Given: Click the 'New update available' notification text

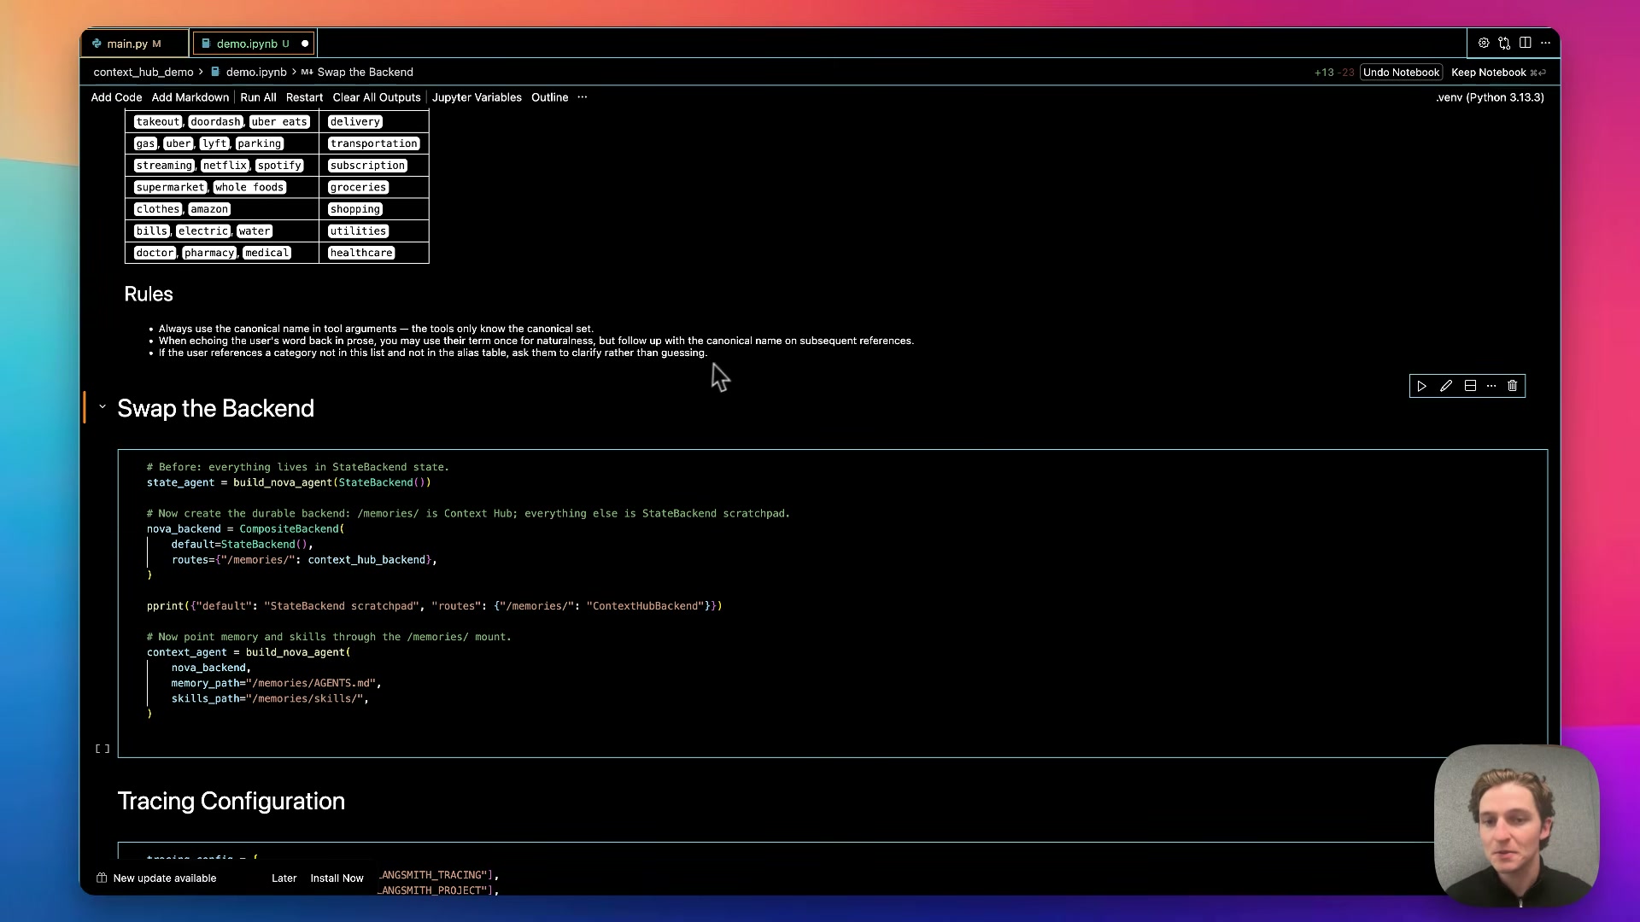Looking at the screenshot, I should (x=164, y=878).
